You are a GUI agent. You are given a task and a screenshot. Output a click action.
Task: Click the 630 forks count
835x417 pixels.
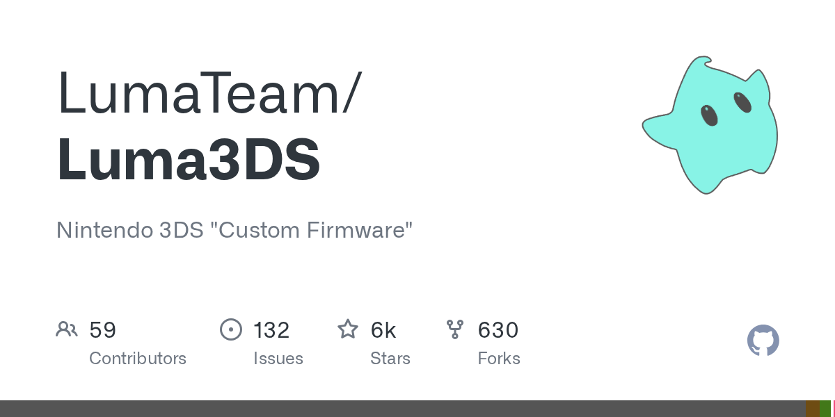[498, 330]
